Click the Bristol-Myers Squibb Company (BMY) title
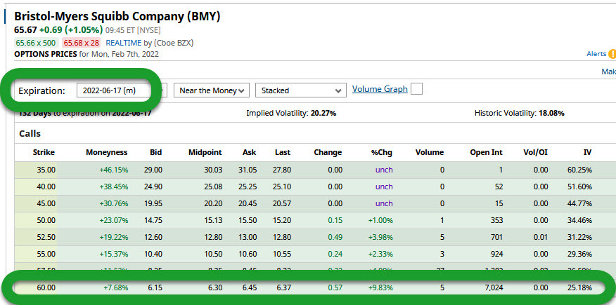 [117, 16]
